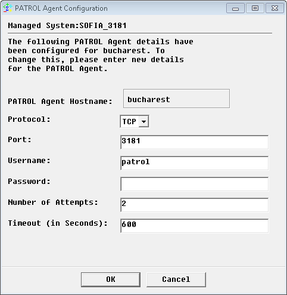
Task: Select the Number of Attempts field
Action: 195,205
